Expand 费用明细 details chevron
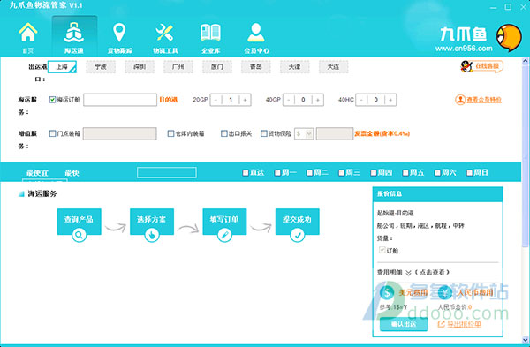This screenshot has height=347, width=530. click(408, 272)
